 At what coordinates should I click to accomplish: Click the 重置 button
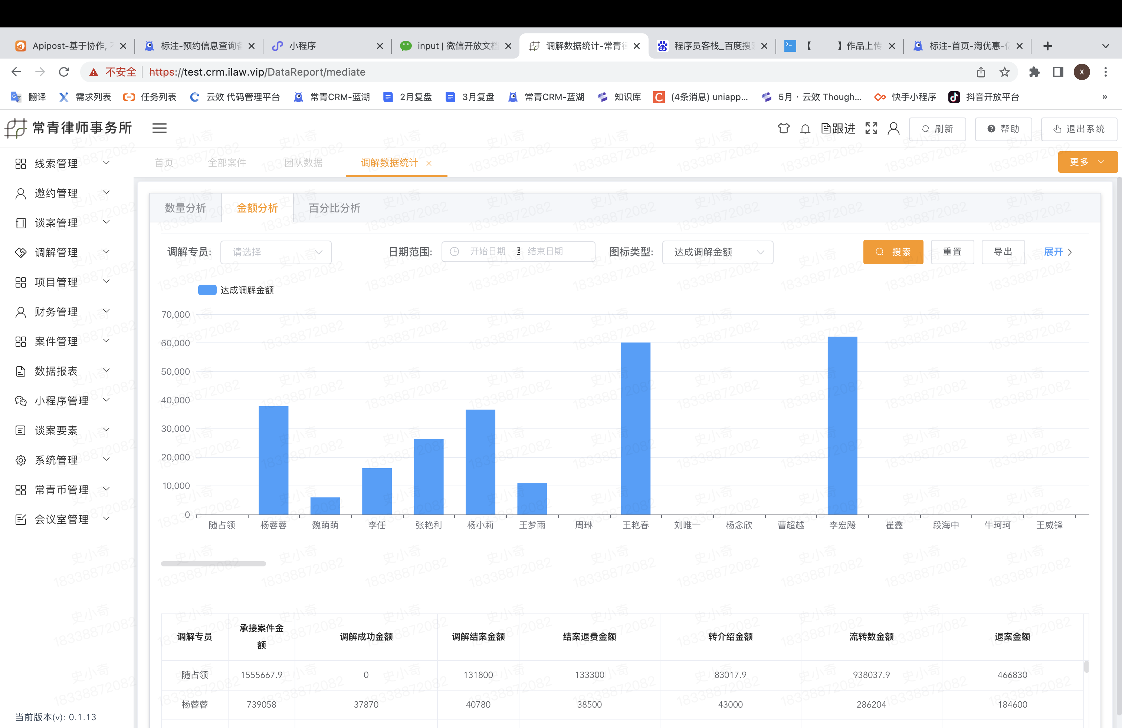(952, 252)
